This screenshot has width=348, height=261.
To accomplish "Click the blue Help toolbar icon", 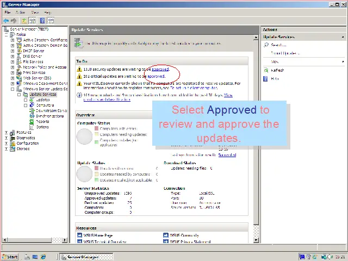I will click(x=42, y=21).
